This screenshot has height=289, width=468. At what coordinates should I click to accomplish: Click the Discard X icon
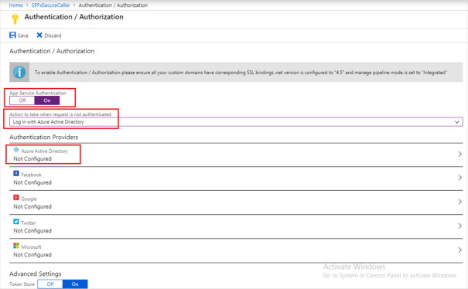tap(39, 36)
